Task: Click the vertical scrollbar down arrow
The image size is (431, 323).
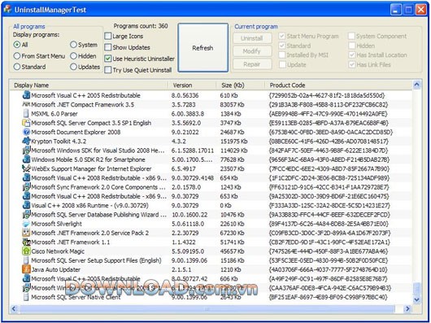Action: click(416, 299)
